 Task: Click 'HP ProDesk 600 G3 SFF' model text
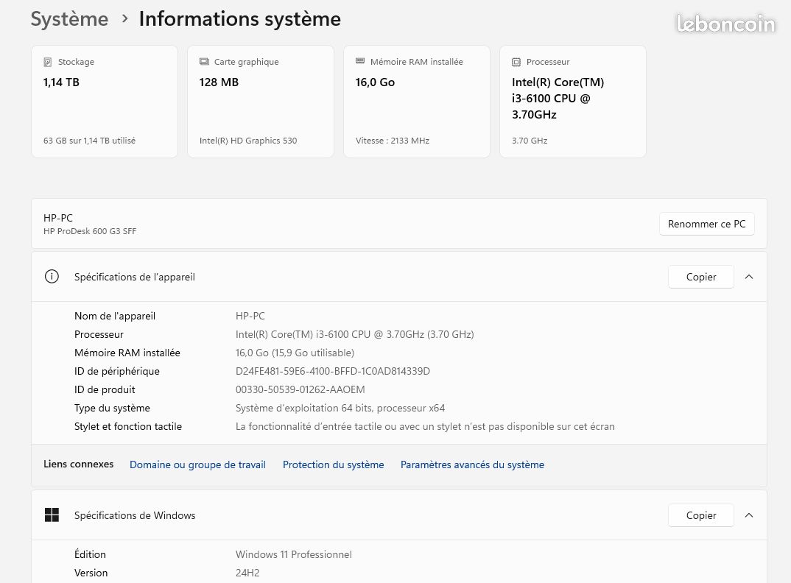coord(90,231)
